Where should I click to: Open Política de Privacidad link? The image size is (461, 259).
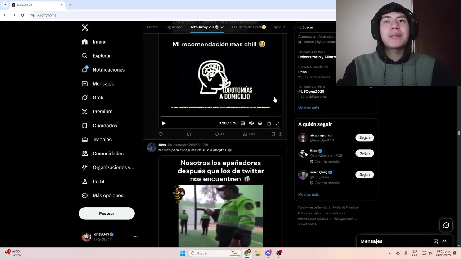coord(345,208)
